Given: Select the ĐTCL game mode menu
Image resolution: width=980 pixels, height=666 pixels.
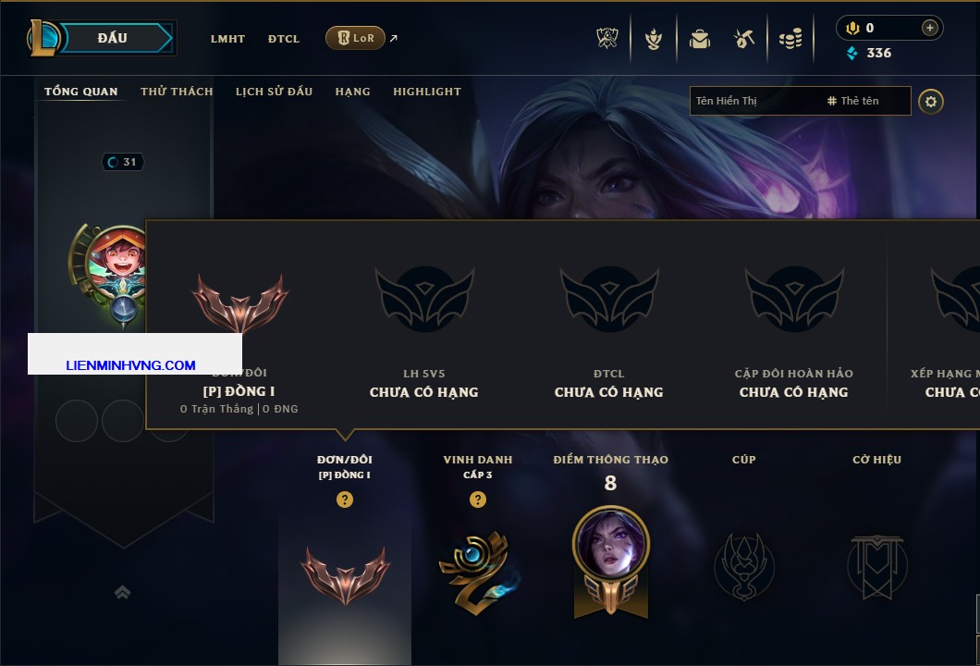Looking at the screenshot, I should coord(284,39).
